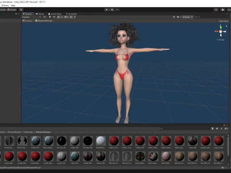Screen dimensions: 231x173
Task: Toggle 2D view mode button
Action: point(45,17)
